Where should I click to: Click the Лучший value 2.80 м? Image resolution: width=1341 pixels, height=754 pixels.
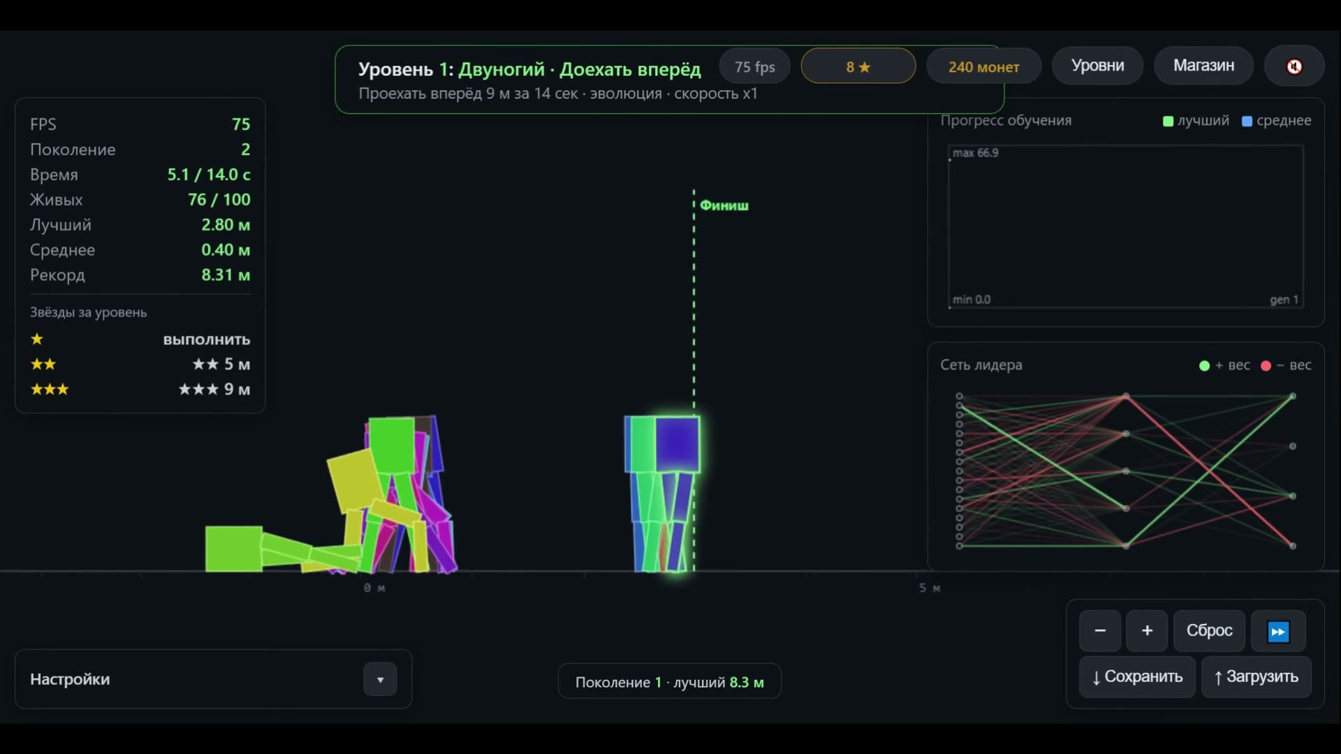coord(226,225)
